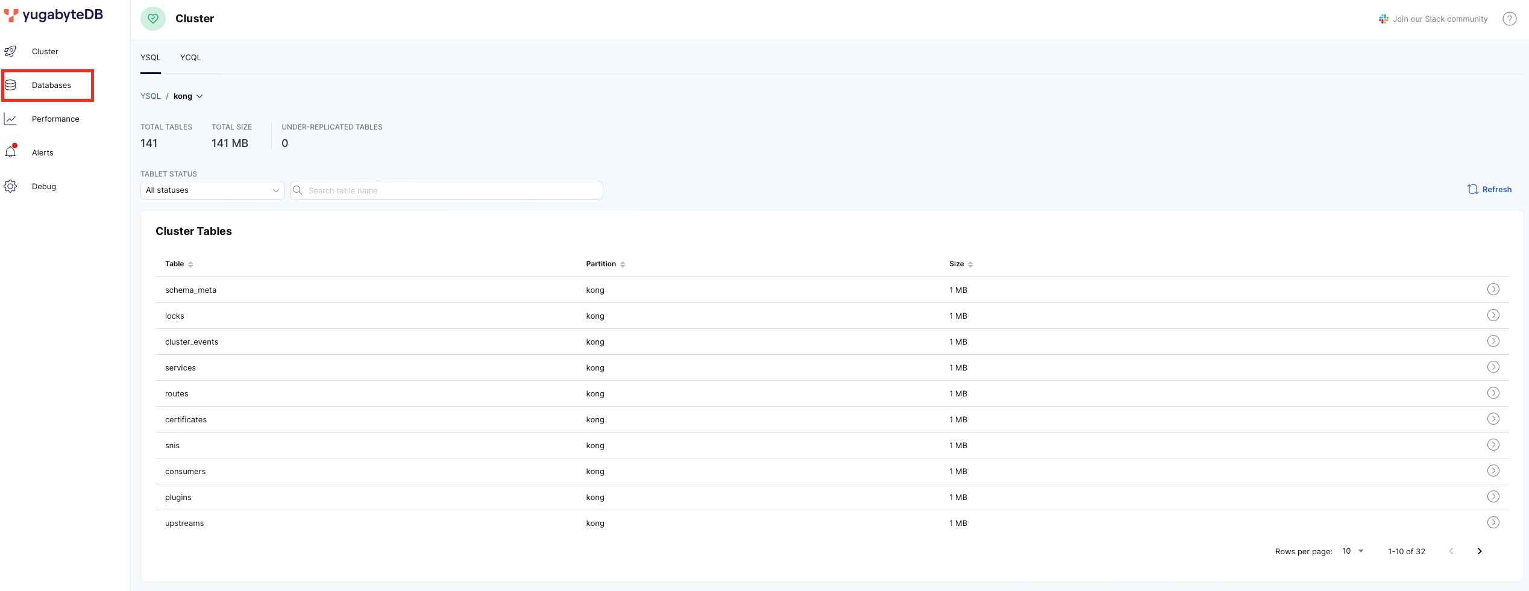Click the Search table name field
This screenshot has width=1529, height=591.
click(447, 190)
